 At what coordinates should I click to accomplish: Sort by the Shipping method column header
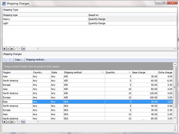84,73
